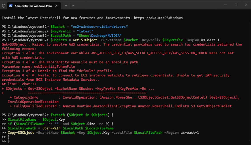Click the Join-Path command
This screenshot has height=145, width=251.
tap(51, 128)
